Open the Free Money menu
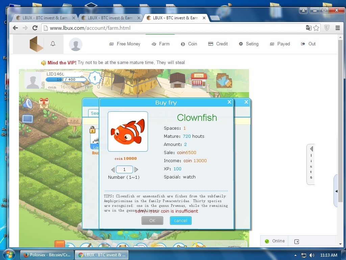The width and height of the screenshot is (346, 260). pyautogui.click(x=125, y=44)
